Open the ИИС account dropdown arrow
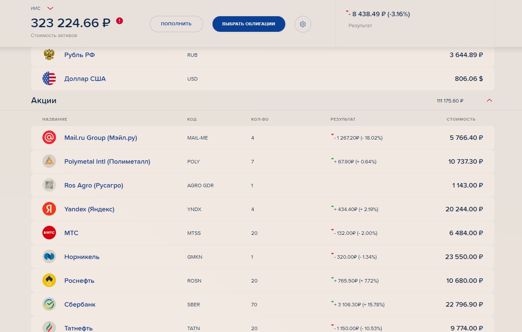This screenshot has height=332, width=522. click(50, 8)
